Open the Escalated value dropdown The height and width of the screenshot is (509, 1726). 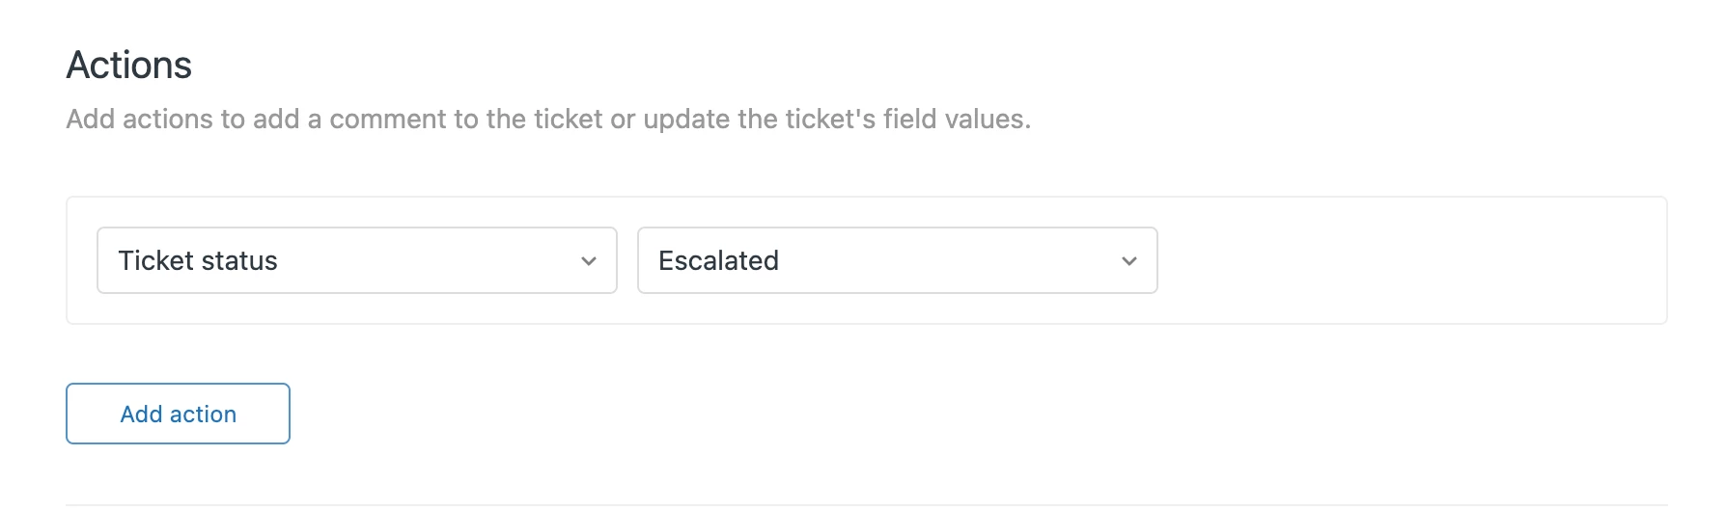click(x=897, y=260)
